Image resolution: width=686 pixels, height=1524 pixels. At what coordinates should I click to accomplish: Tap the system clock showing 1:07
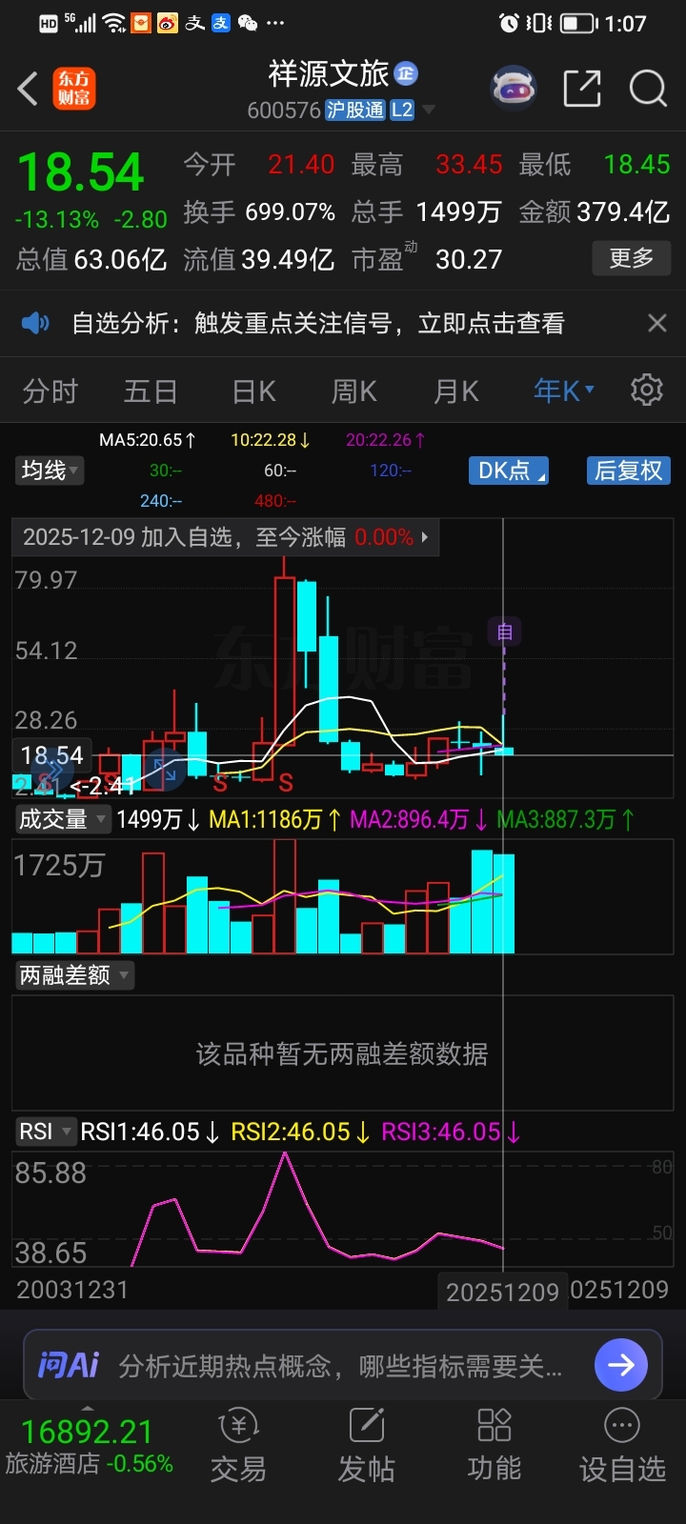coord(626,23)
